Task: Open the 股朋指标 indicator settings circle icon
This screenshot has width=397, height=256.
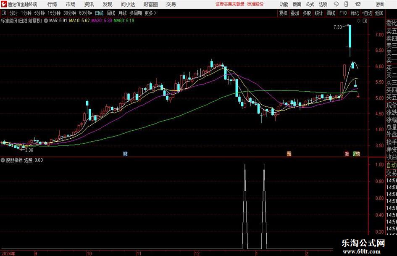Action: (3, 160)
